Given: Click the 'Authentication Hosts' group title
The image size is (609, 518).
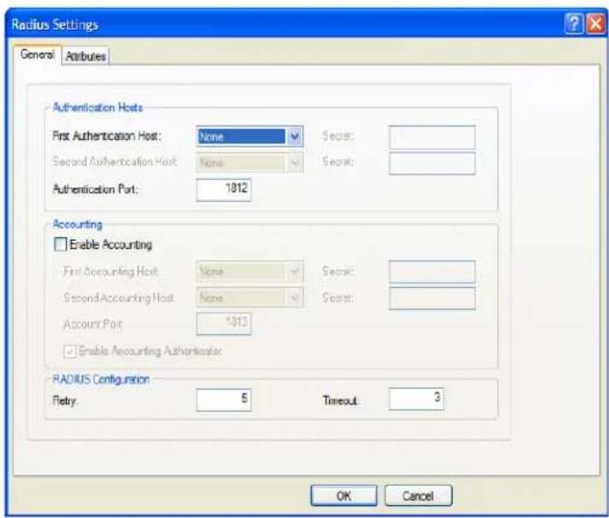Looking at the screenshot, I should tap(97, 107).
